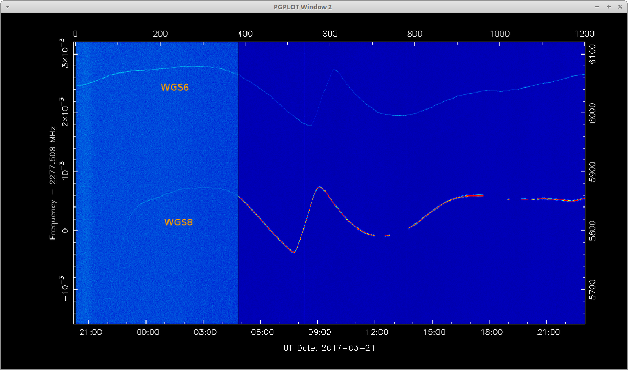The height and width of the screenshot is (370, 628).
Task: Click the 09:00 time tick label
Action: tap(319, 332)
